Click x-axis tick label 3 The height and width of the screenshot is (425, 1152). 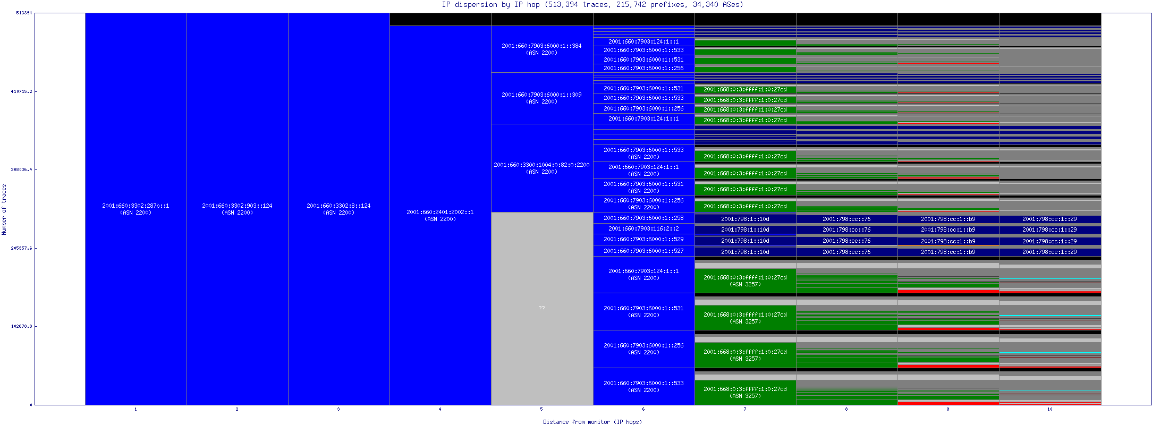tap(338, 409)
